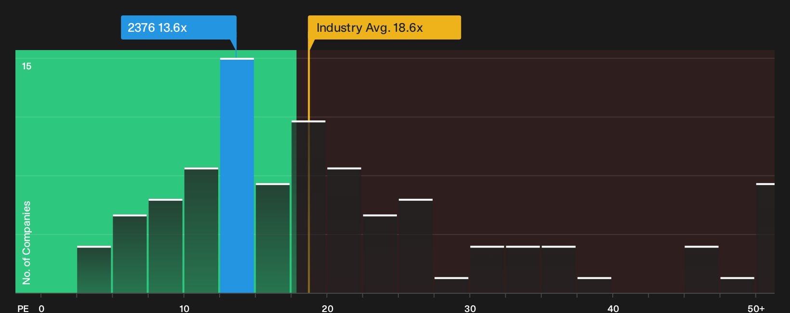Viewport: 790px width, 313px height.
Task: Click the '15' y-axis value
Action: click(x=26, y=66)
